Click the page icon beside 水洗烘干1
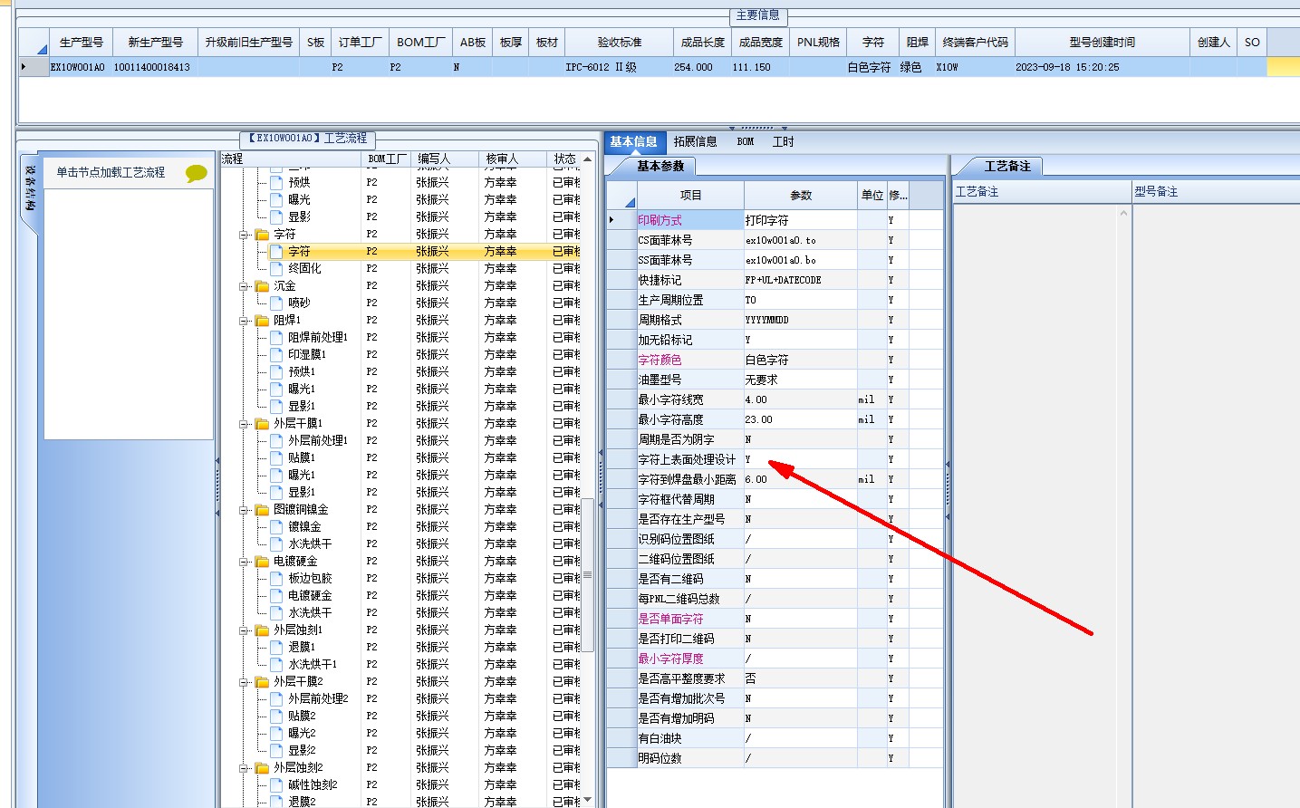This screenshot has width=1300, height=808. (x=276, y=665)
